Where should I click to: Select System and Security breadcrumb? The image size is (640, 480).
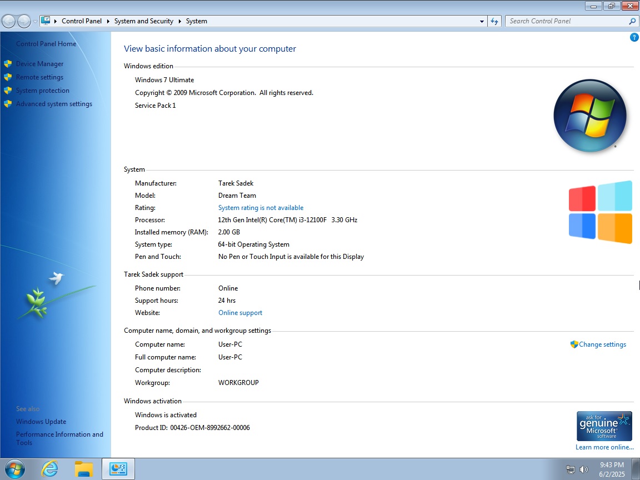point(144,21)
